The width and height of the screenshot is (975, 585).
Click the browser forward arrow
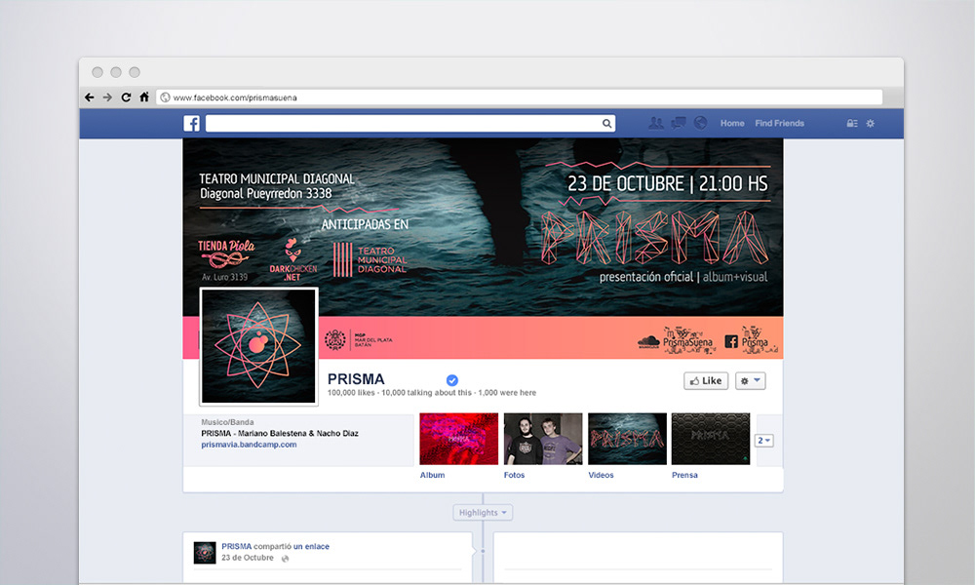pyautogui.click(x=107, y=97)
